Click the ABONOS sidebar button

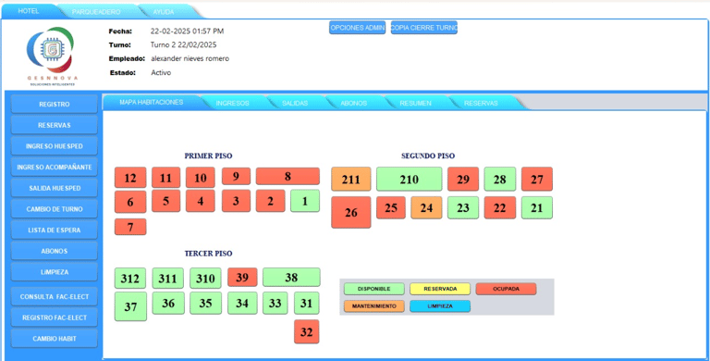coord(55,251)
